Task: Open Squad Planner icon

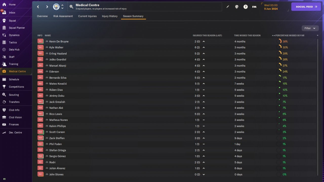Action: (4, 28)
